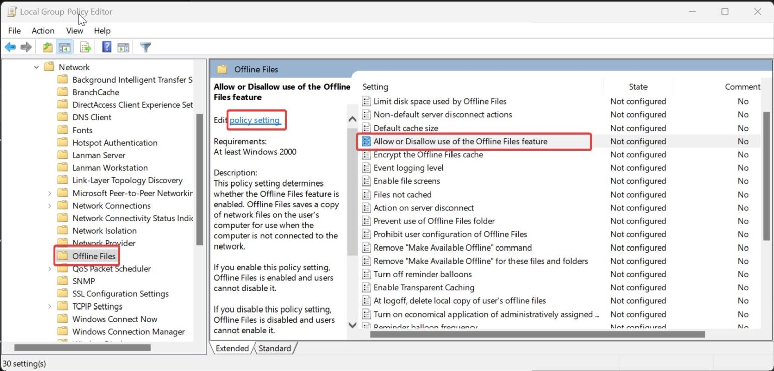Click the Export List icon
774x371 pixels.
[x=85, y=47]
